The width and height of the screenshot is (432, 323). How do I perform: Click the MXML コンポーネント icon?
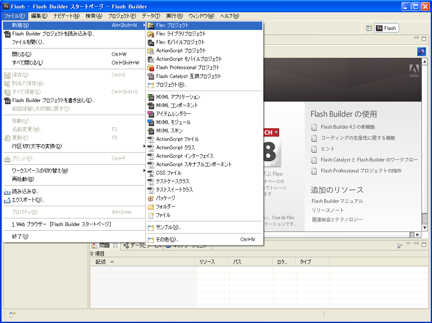(151, 106)
